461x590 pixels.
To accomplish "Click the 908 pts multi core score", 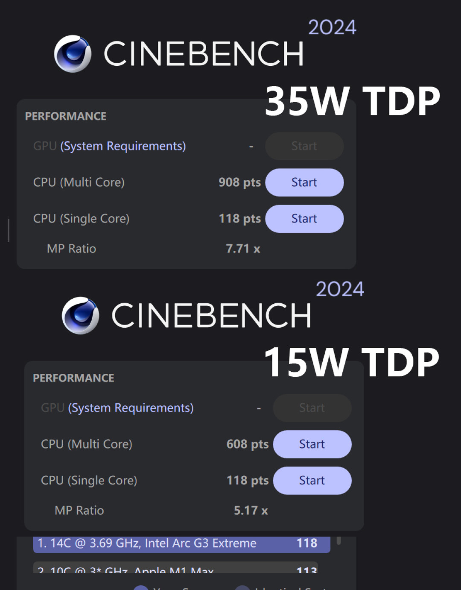I will [x=239, y=182].
